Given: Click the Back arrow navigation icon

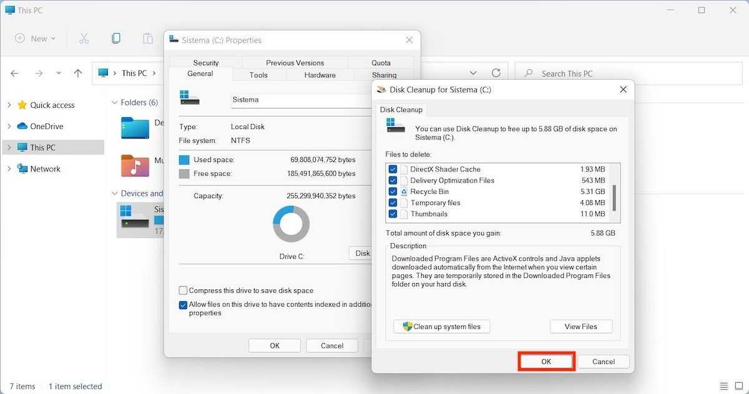Looking at the screenshot, I should pyautogui.click(x=15, y=74).
